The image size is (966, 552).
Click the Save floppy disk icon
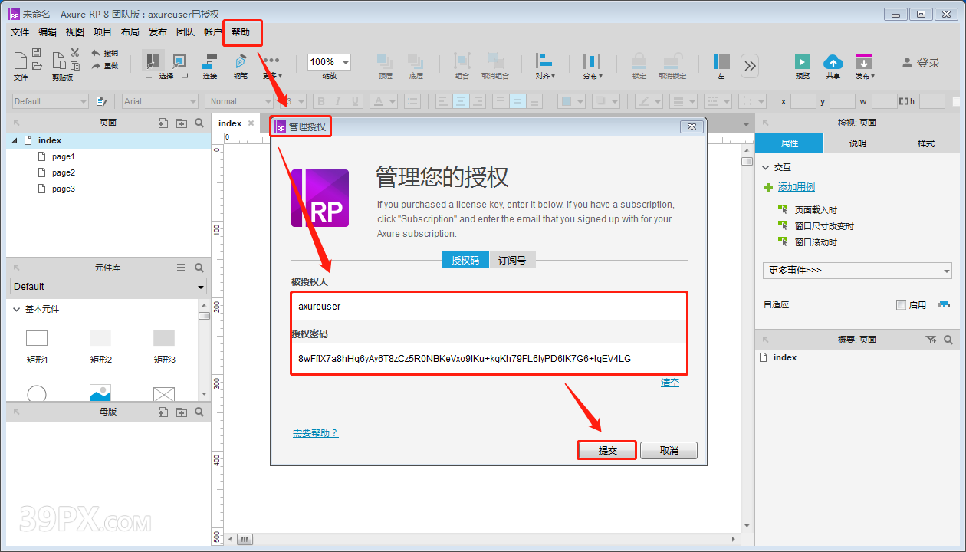pyautogui.click(x=37, y=52)
